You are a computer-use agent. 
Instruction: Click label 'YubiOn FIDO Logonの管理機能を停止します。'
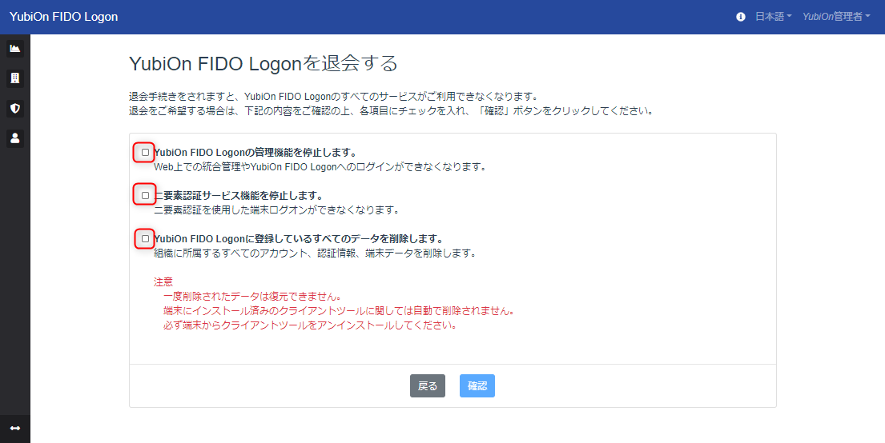[255, 152]
